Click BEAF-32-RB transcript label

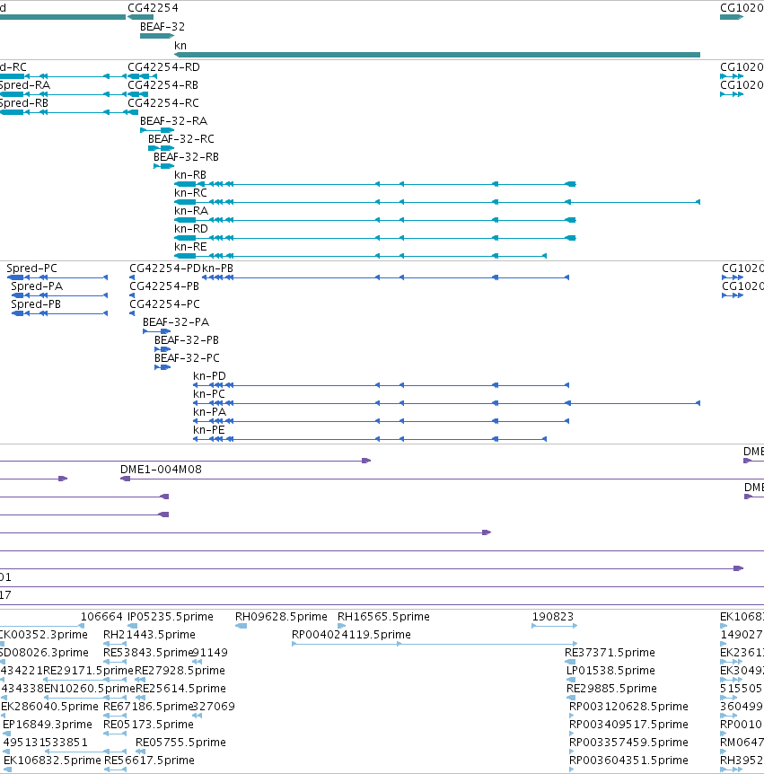pyautogui.click(x=186, y=157)
